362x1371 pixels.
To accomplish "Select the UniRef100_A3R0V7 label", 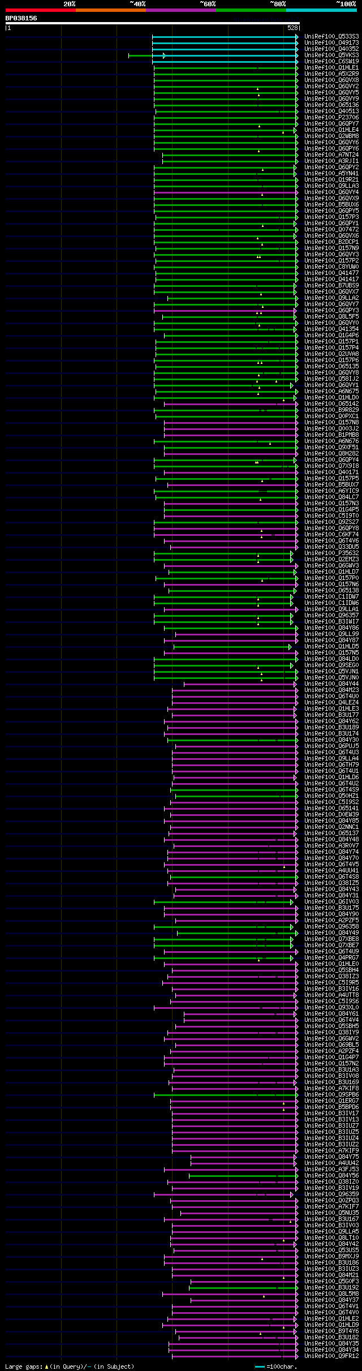I will pyautogui.click(x=331, y=845).
